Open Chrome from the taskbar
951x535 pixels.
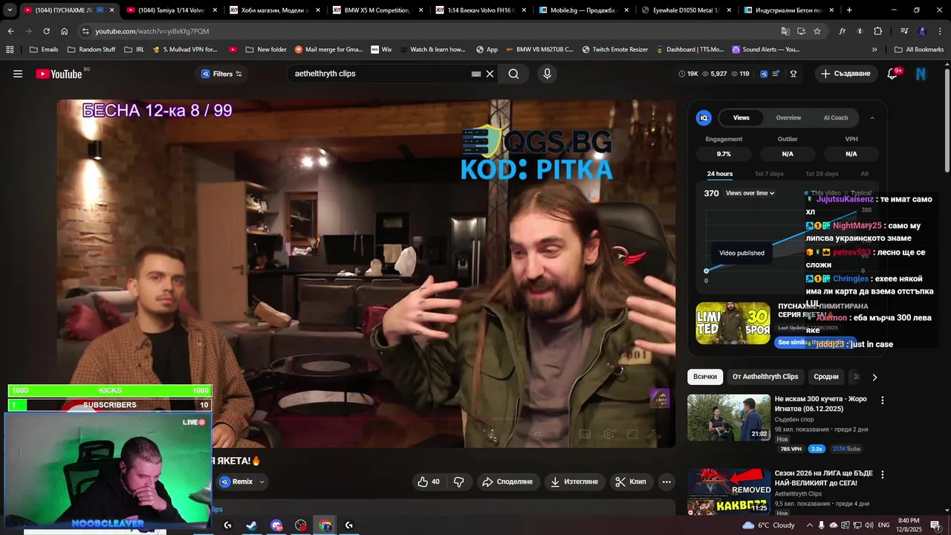(325, 525)
